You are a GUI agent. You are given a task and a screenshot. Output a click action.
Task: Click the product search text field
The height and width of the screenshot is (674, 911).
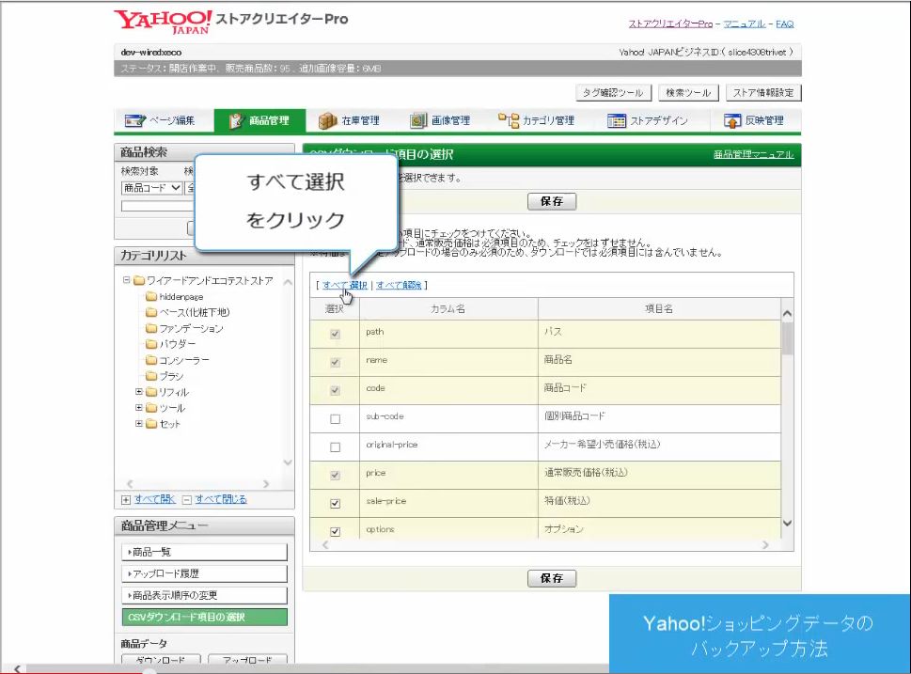pos(158,206)
